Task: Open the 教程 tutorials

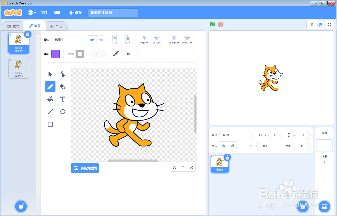Action: [x=75, y=13]
